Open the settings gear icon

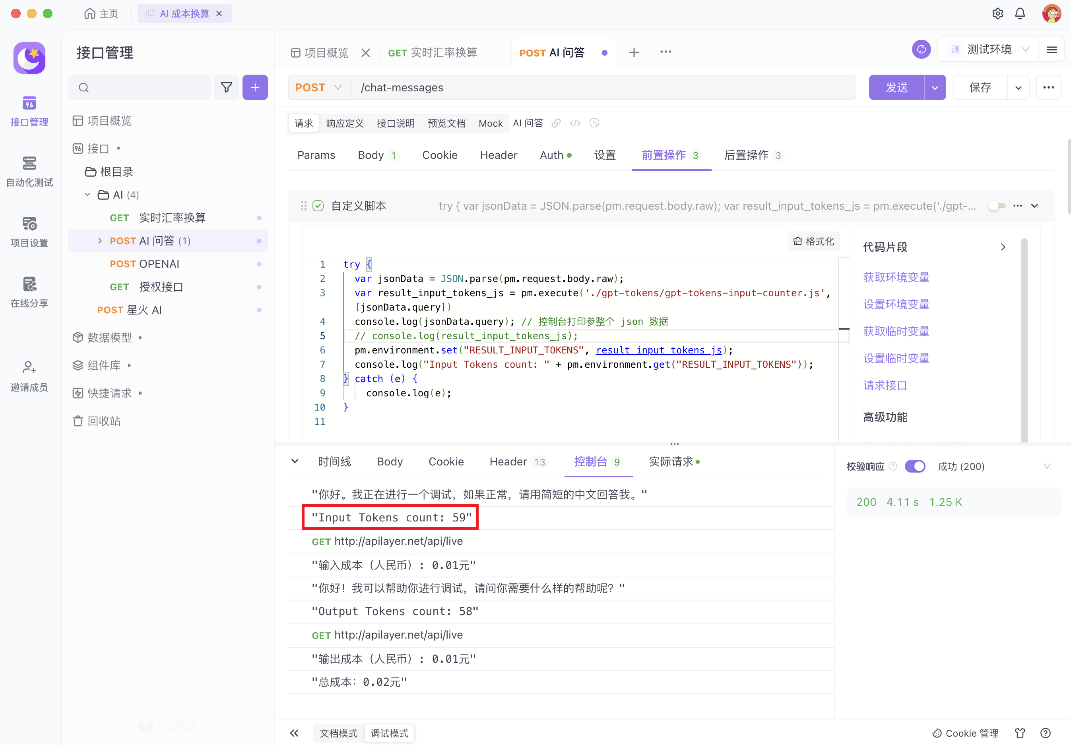pos(997,14)
